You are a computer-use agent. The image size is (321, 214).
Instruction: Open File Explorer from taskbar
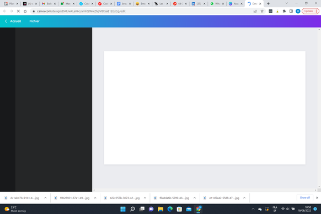[x=160, y=209]
